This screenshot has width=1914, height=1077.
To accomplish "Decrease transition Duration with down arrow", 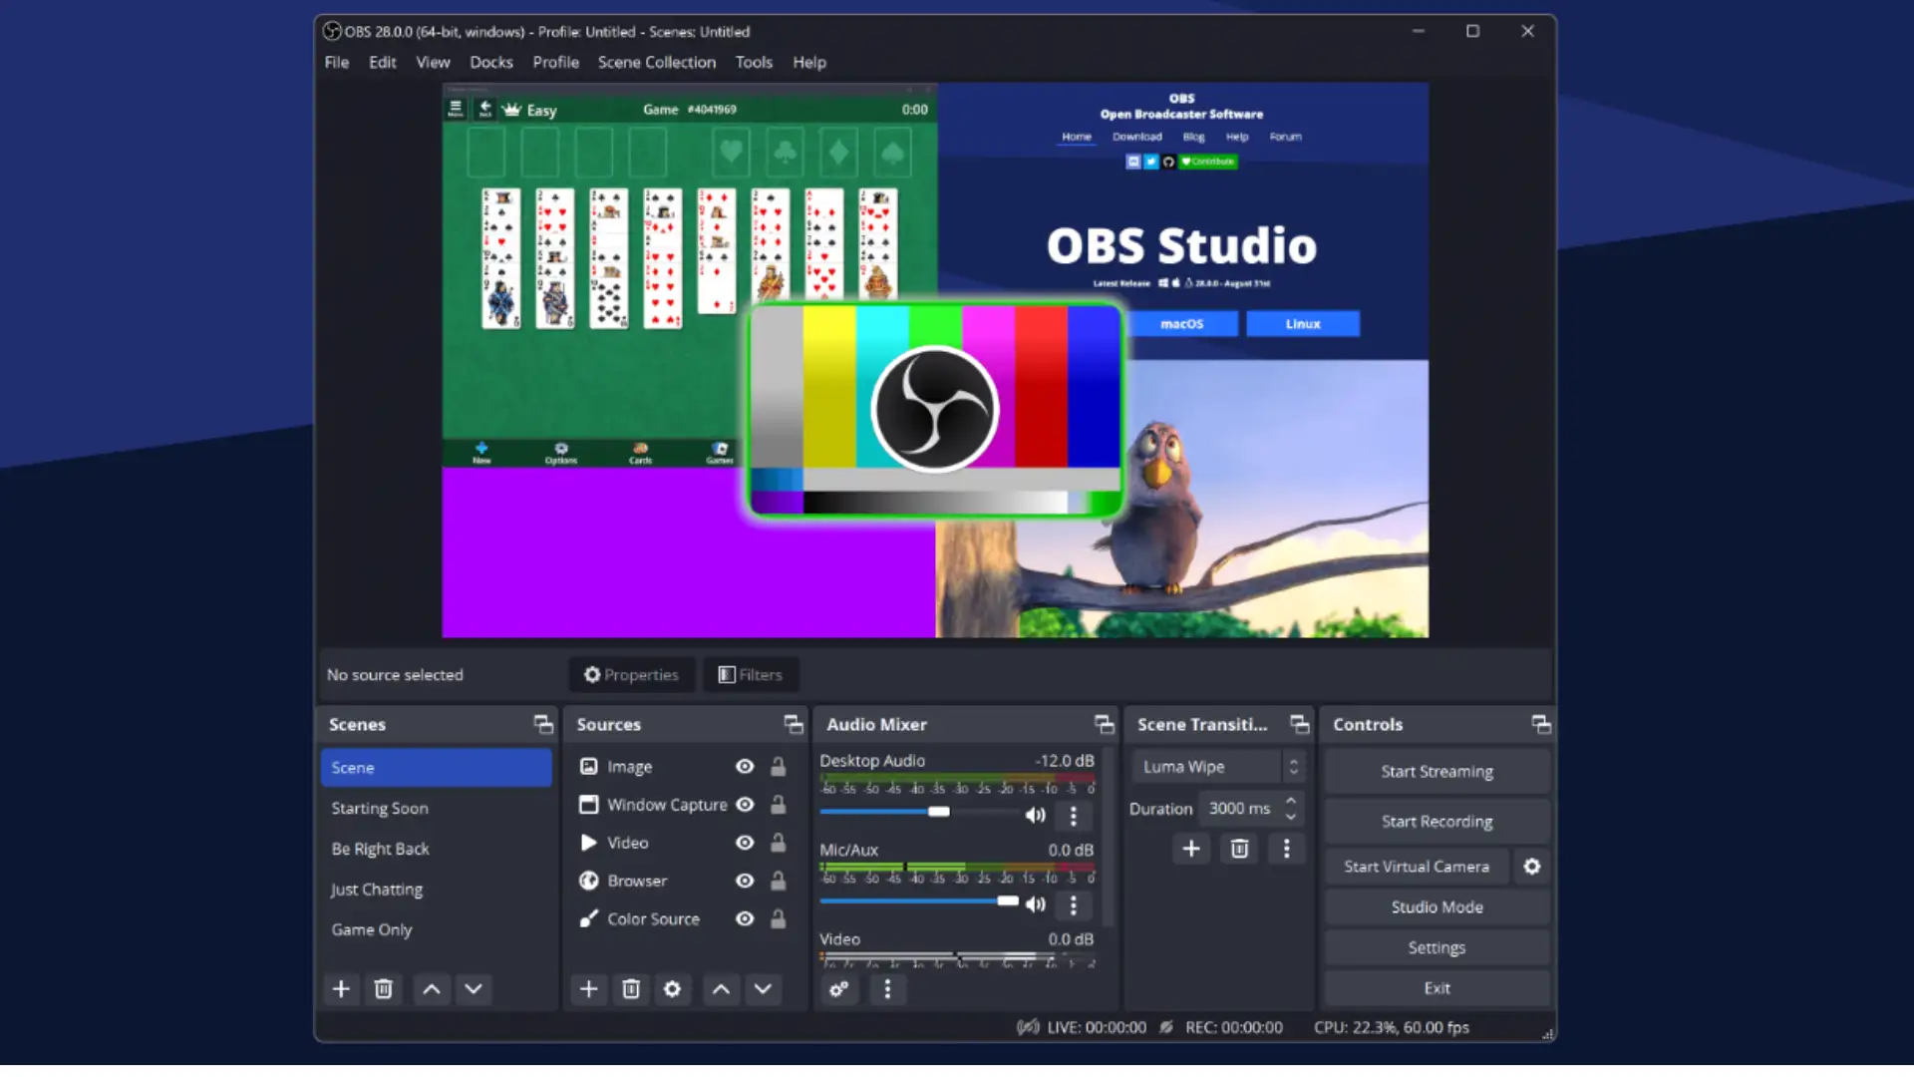I will click(1291, 816).
